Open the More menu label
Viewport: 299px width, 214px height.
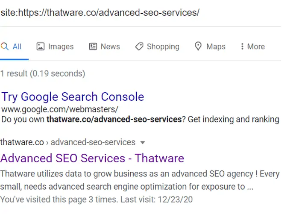(256, 47)
